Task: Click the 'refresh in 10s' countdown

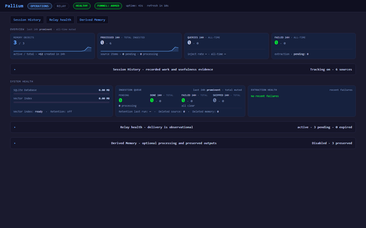Action: point(158,6)
